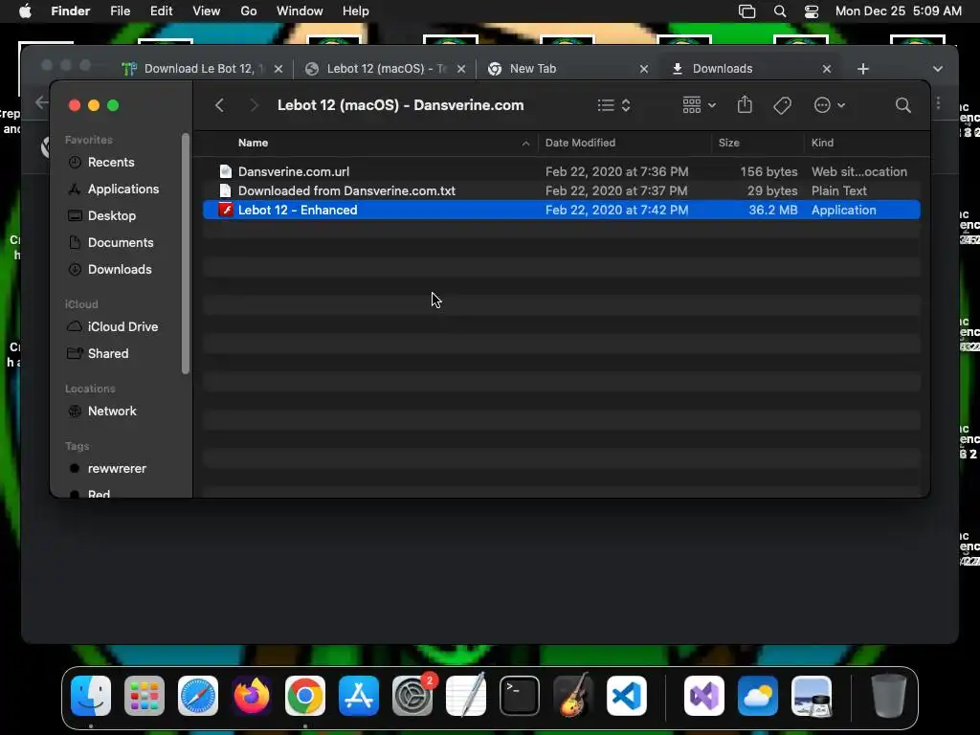Select Lebot 12 - Enhanced application
980x735 pixels.
(x=561, y=210)
